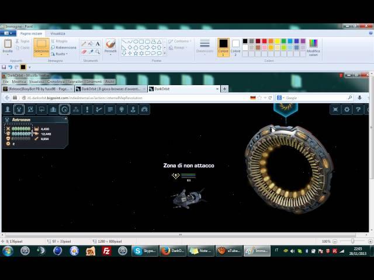Click the Paint help question mark icon

point(370,33)
